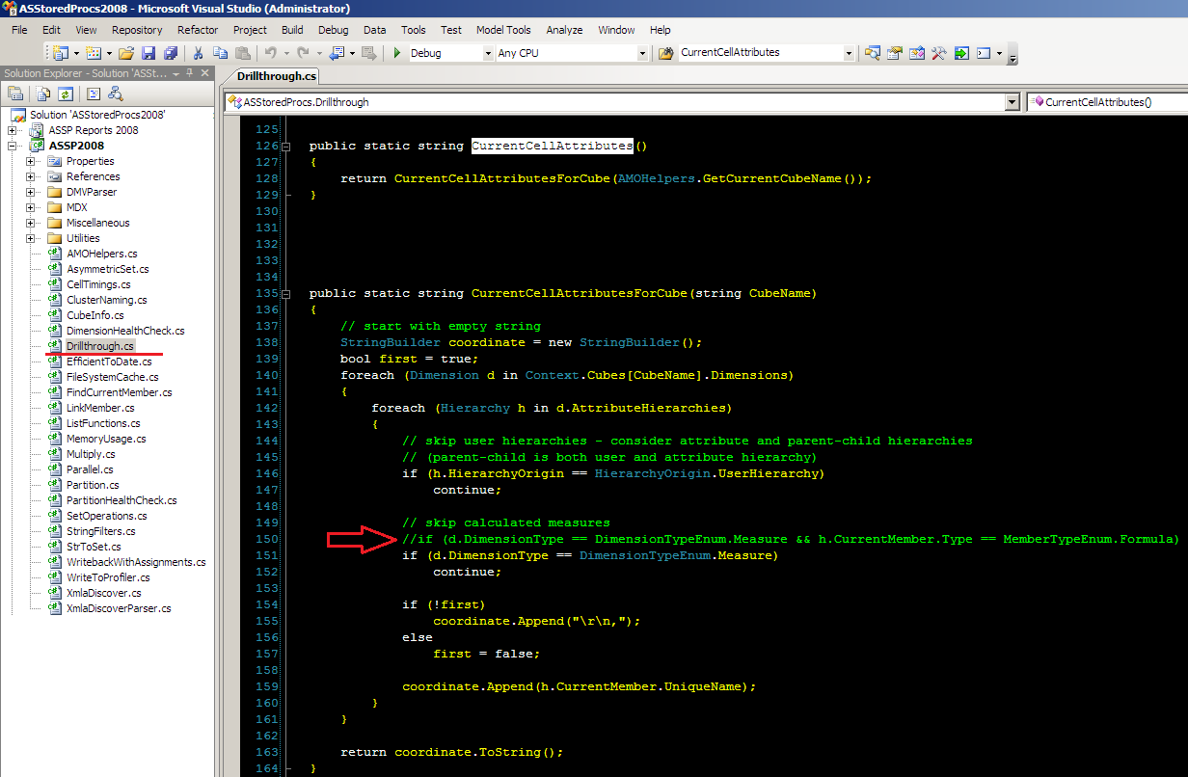This screenshot has width=1188, height=777.
Task: Select AMOHelpers.cs in Solution Explorer
Action: 102,254
